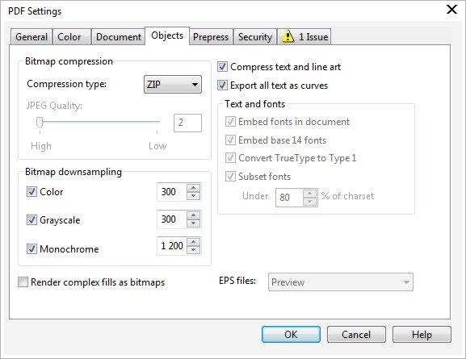
Task: Switch to the Prepress tab
Action: [x=211, y=37]
